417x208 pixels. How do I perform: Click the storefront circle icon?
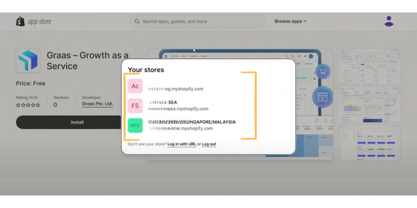pyautogui.click(x=322, y=97)
